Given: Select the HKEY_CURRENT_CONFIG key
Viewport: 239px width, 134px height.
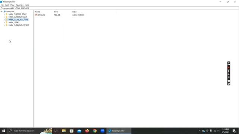Looking at the screenshot, I should pos(19,25).
